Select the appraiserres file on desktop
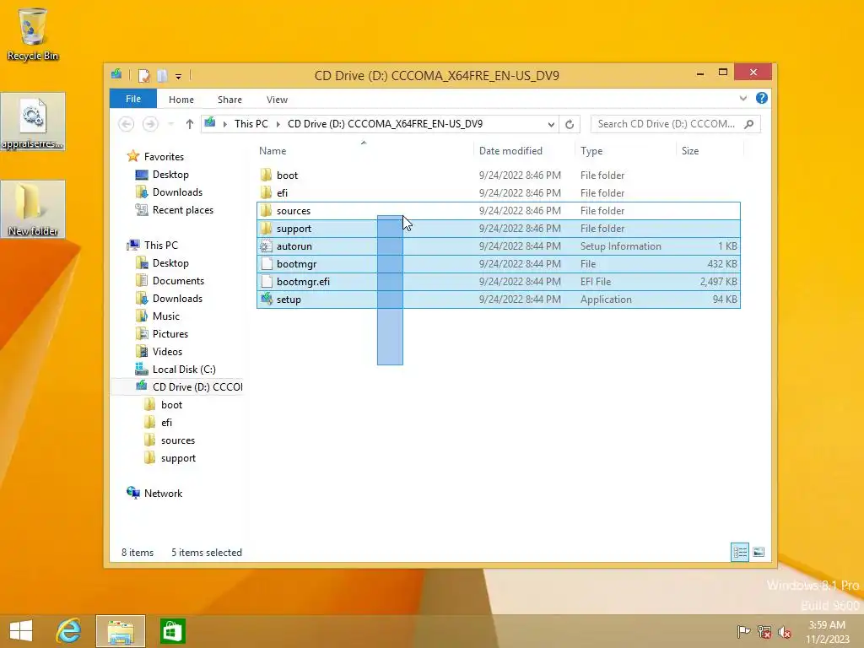The image size is (864, 648). point(33,121)
